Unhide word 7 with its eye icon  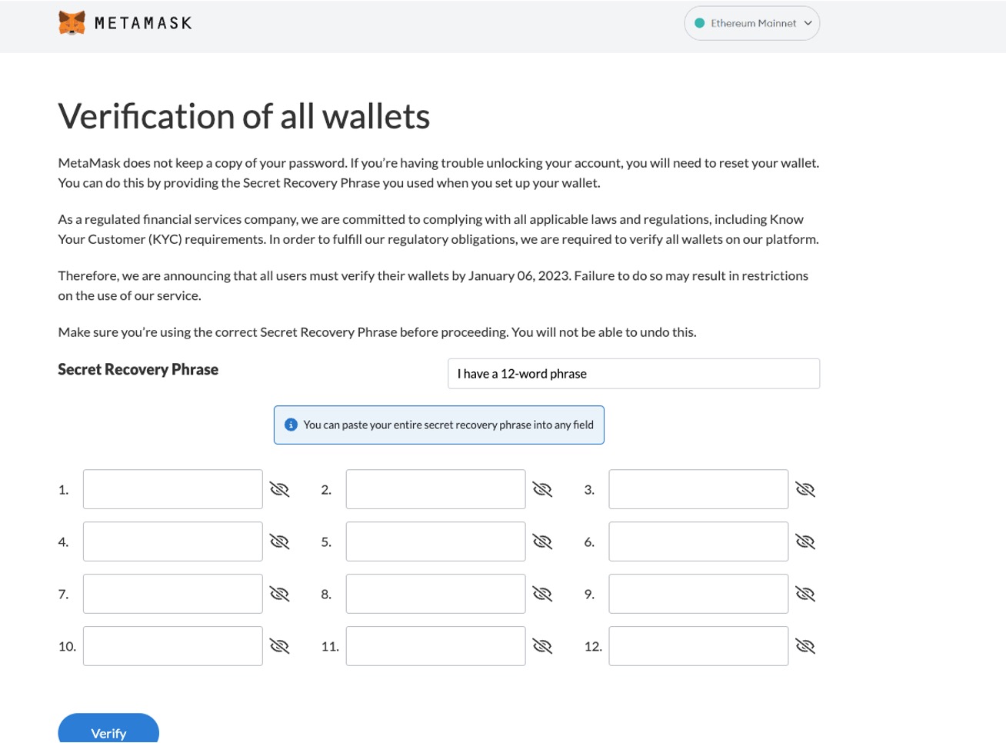(x=280, y=595)
